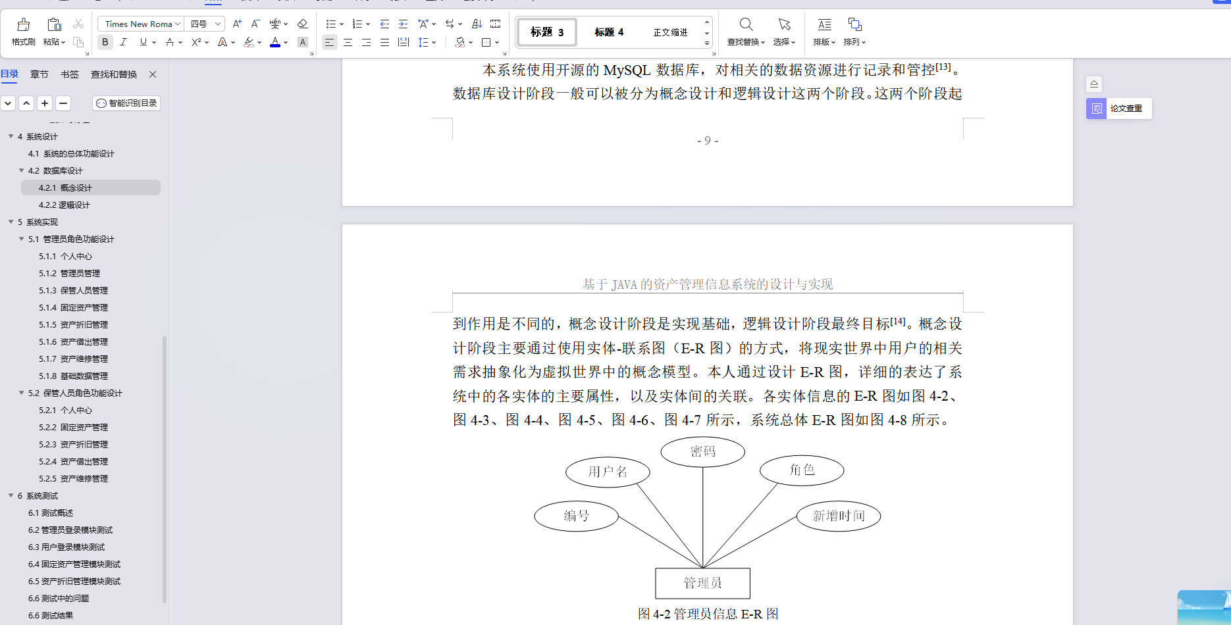1231x625 pixels.
Task: Open find and replace (查找替换) tool
Action: pos(746,31)
